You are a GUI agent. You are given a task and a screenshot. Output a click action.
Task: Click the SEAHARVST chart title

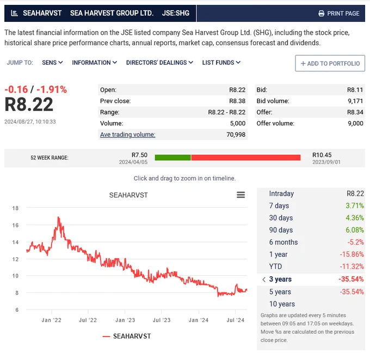(128, 195)
